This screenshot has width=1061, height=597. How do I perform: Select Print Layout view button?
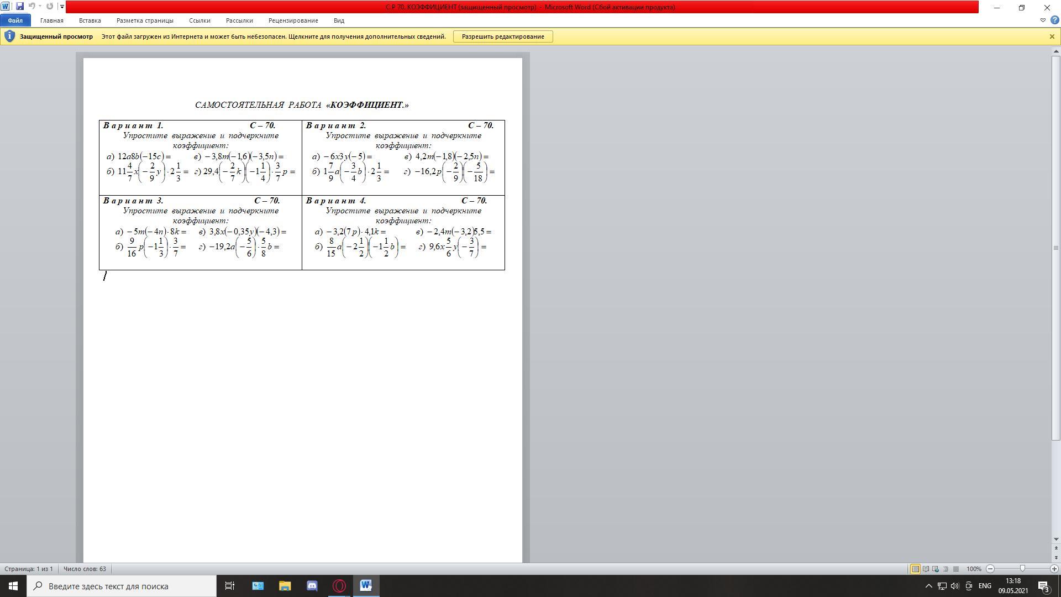coord(915,569)
